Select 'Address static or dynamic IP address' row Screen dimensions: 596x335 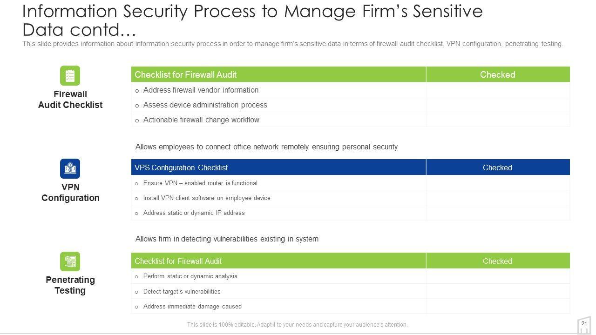pyautogui.click(x=194, y=213)
